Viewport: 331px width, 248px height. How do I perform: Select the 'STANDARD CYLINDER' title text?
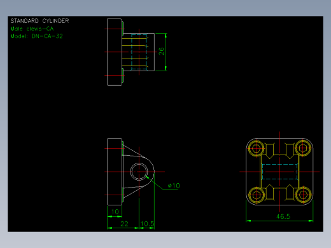coord(39,21)
